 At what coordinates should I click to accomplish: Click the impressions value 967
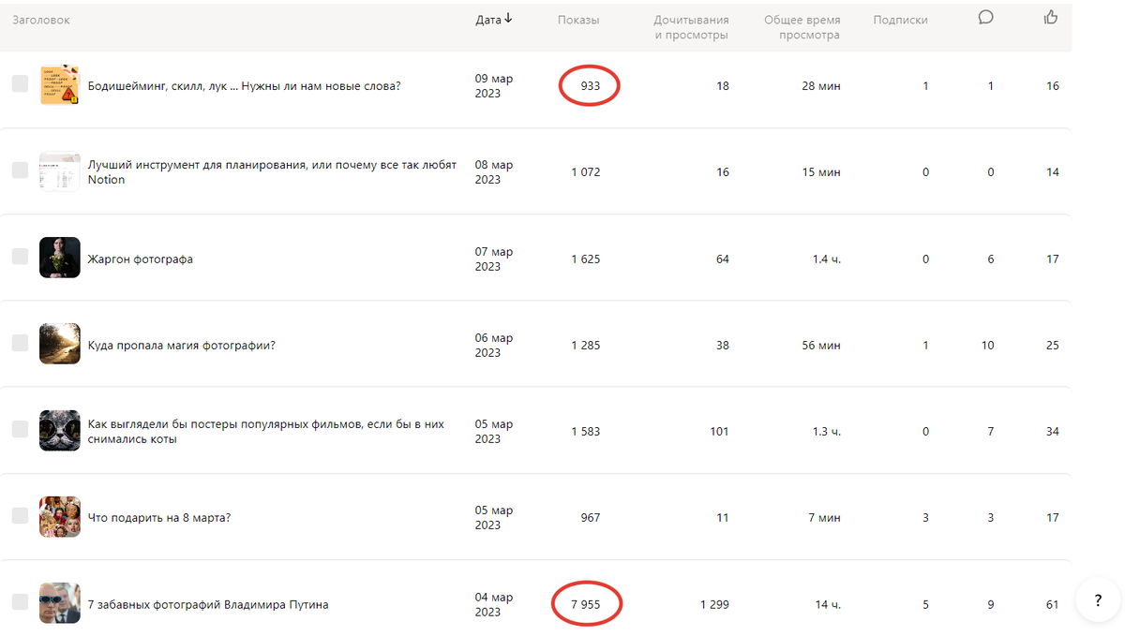[x=590, y=517]
